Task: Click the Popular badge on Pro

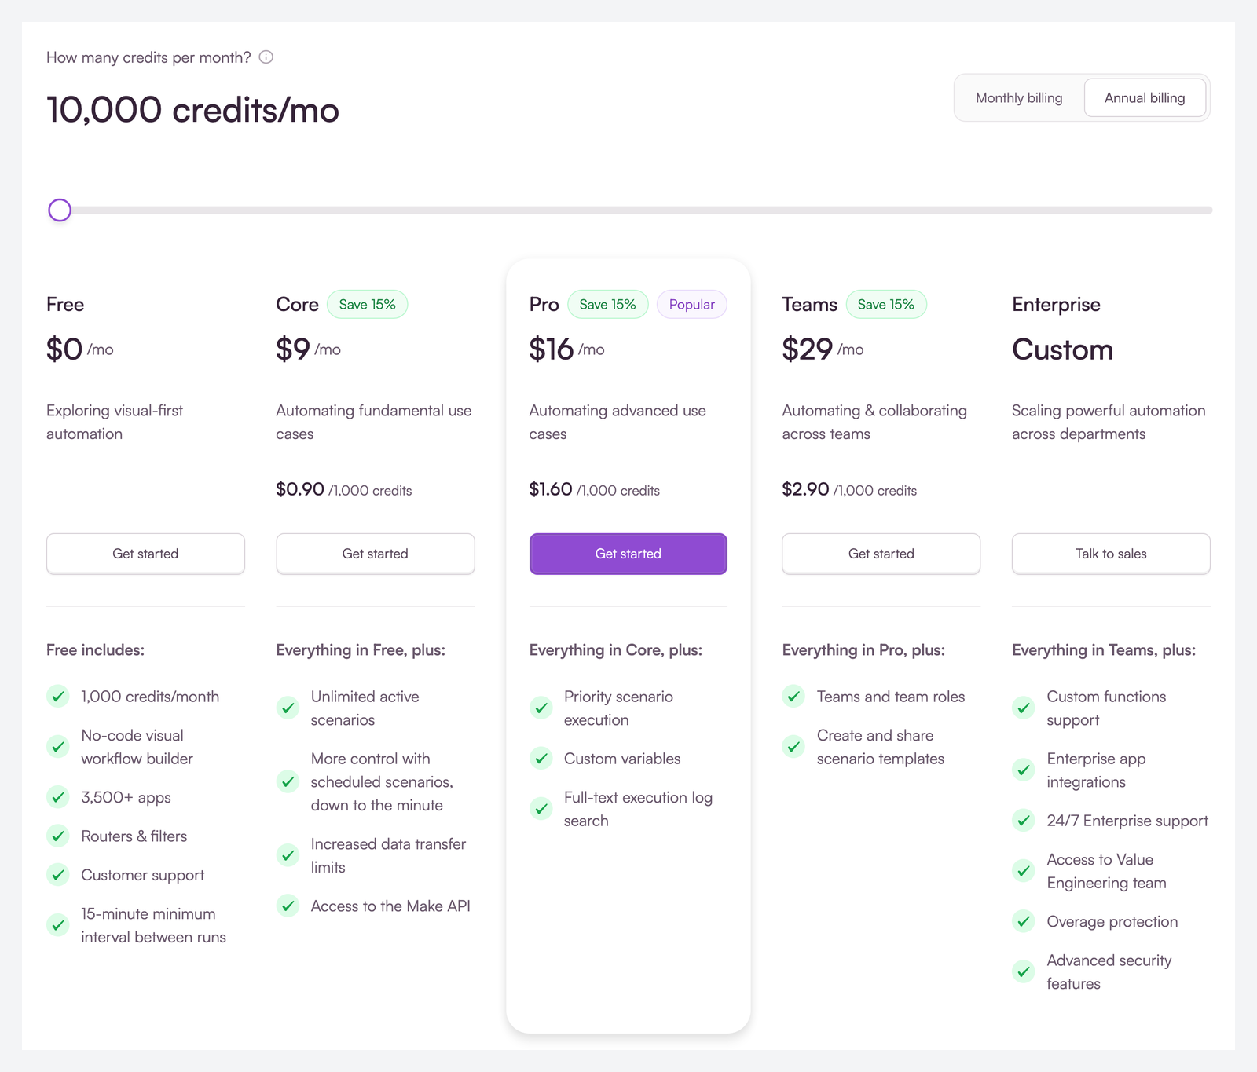Action: coord(692,305)
